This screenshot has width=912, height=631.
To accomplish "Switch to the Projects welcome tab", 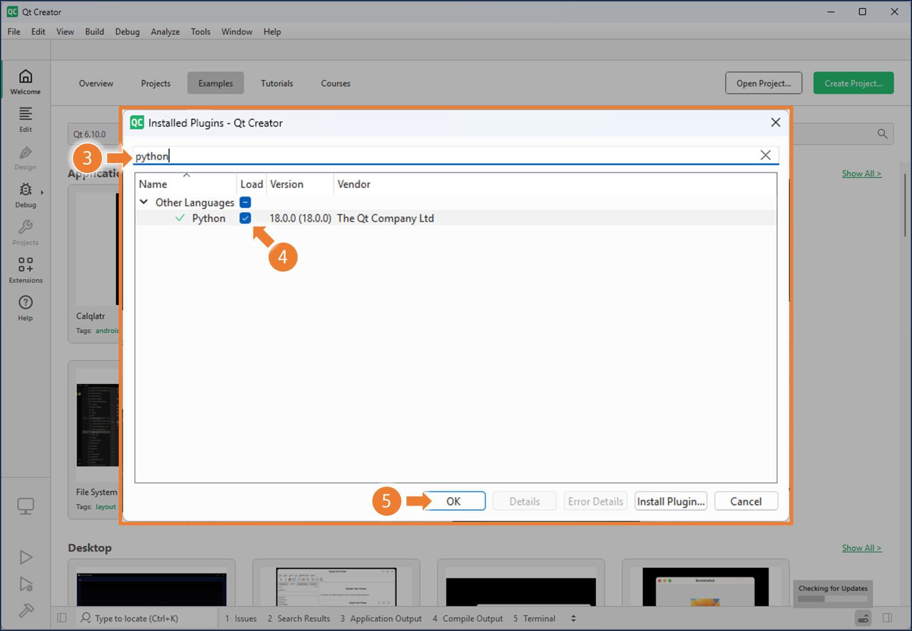I will 155,83.
